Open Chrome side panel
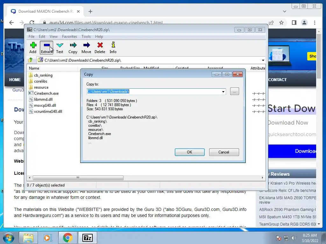The height and width of the screenshot is (244, 326). (294, 23)
